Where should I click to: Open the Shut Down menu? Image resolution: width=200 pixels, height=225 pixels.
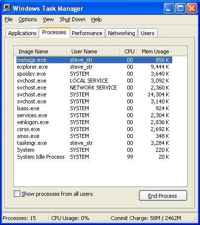coord(72,19)
